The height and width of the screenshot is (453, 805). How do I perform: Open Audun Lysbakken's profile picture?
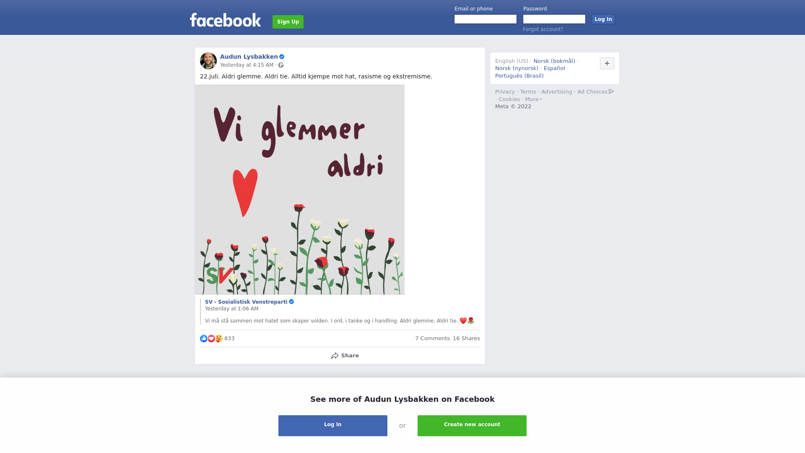[x=208, y=61]
